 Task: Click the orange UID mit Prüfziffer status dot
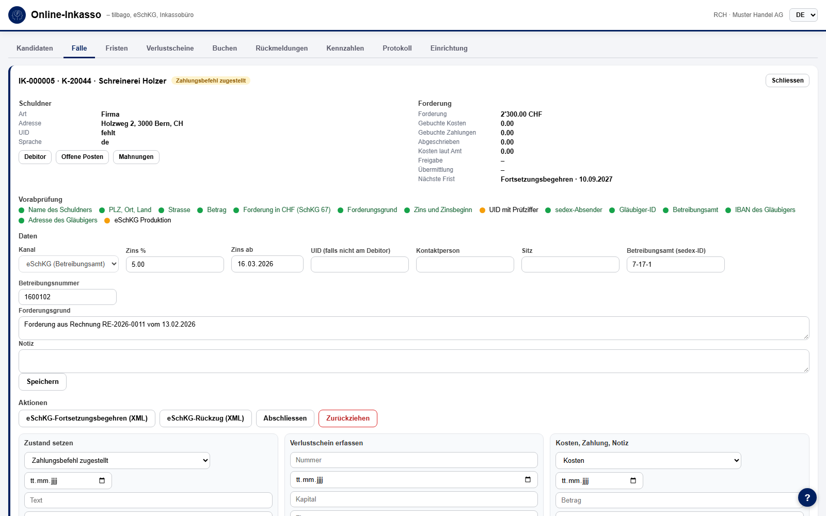(x=482, y=210)
